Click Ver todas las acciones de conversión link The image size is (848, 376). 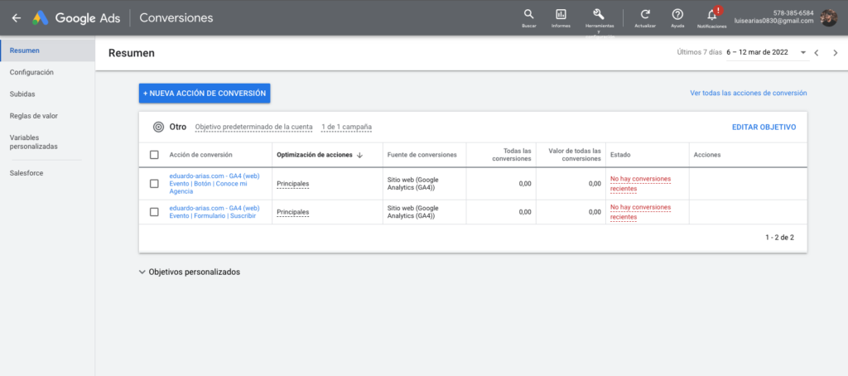(x=749, y=93)
